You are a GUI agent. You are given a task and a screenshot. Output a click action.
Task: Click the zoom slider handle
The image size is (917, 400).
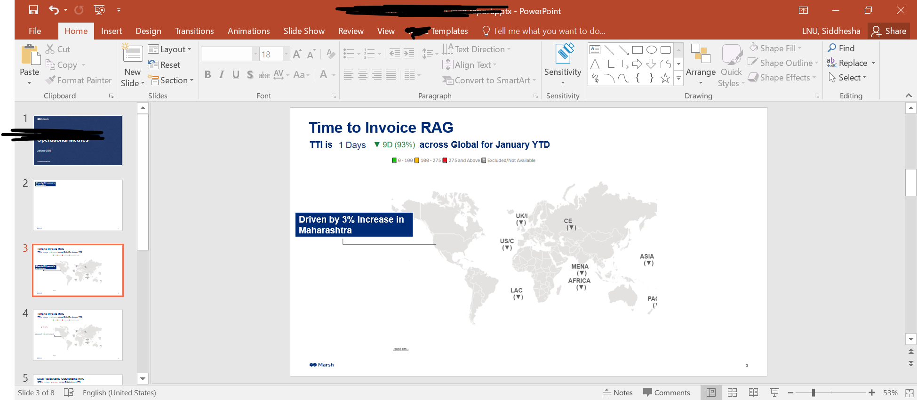[x=813, y=392]
